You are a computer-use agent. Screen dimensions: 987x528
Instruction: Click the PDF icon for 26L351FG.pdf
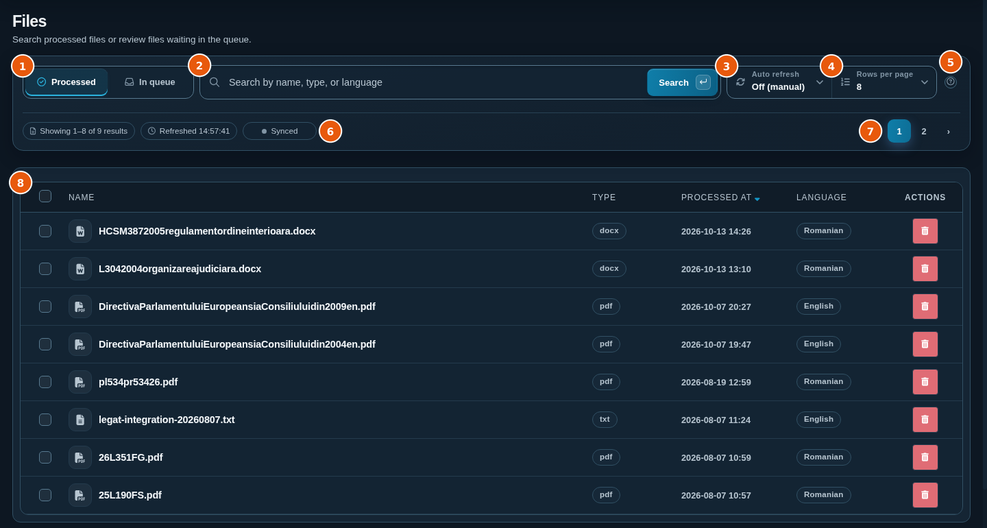pyautogui.click(x=80, y=457)
